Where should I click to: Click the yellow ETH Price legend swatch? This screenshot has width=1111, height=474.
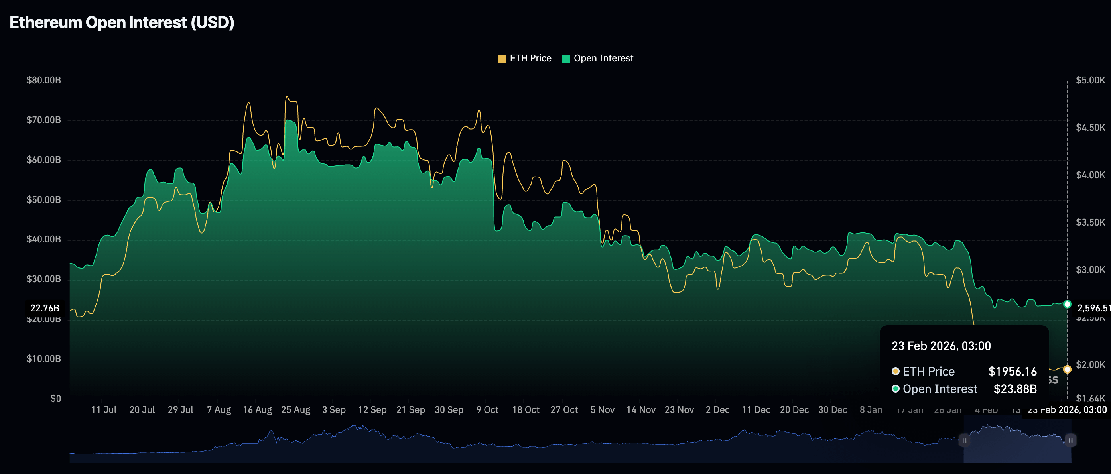pos(502,59)
